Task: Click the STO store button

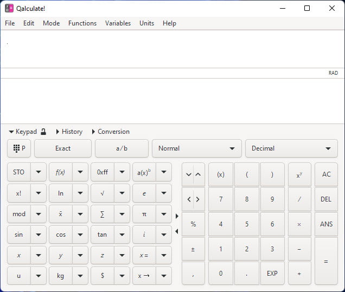Action: coord(18,172)
